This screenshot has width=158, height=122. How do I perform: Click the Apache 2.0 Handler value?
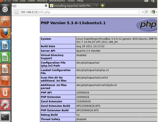(x=88, y=51)
